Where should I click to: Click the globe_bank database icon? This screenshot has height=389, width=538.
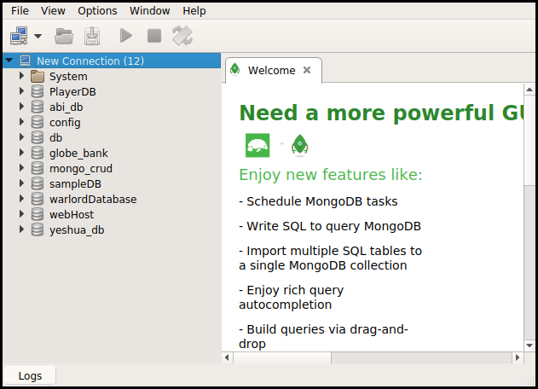[38, 153]
